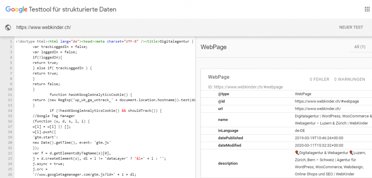The width and height of the screenshot is (372, 178).
Task: Click code line number 1
Action: 11,42
